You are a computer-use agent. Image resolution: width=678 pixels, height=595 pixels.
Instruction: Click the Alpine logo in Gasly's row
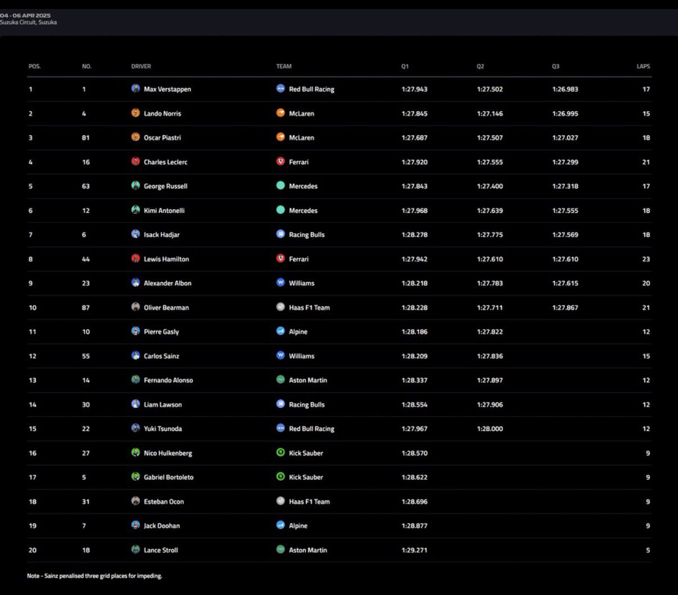(281, 331)
